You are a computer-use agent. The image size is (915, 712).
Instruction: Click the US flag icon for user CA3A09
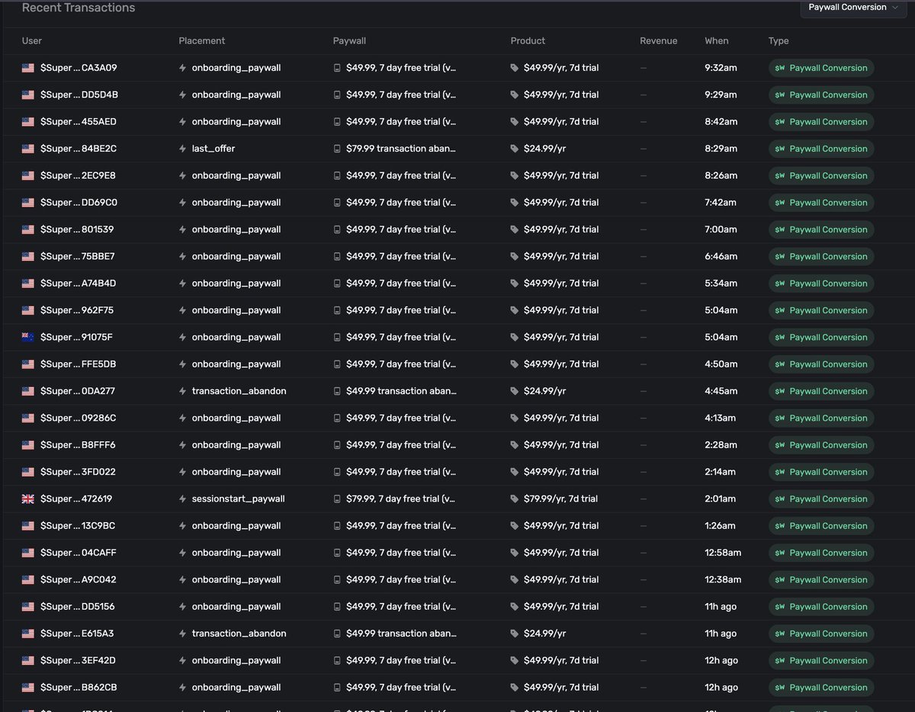[x=28, y=68]
